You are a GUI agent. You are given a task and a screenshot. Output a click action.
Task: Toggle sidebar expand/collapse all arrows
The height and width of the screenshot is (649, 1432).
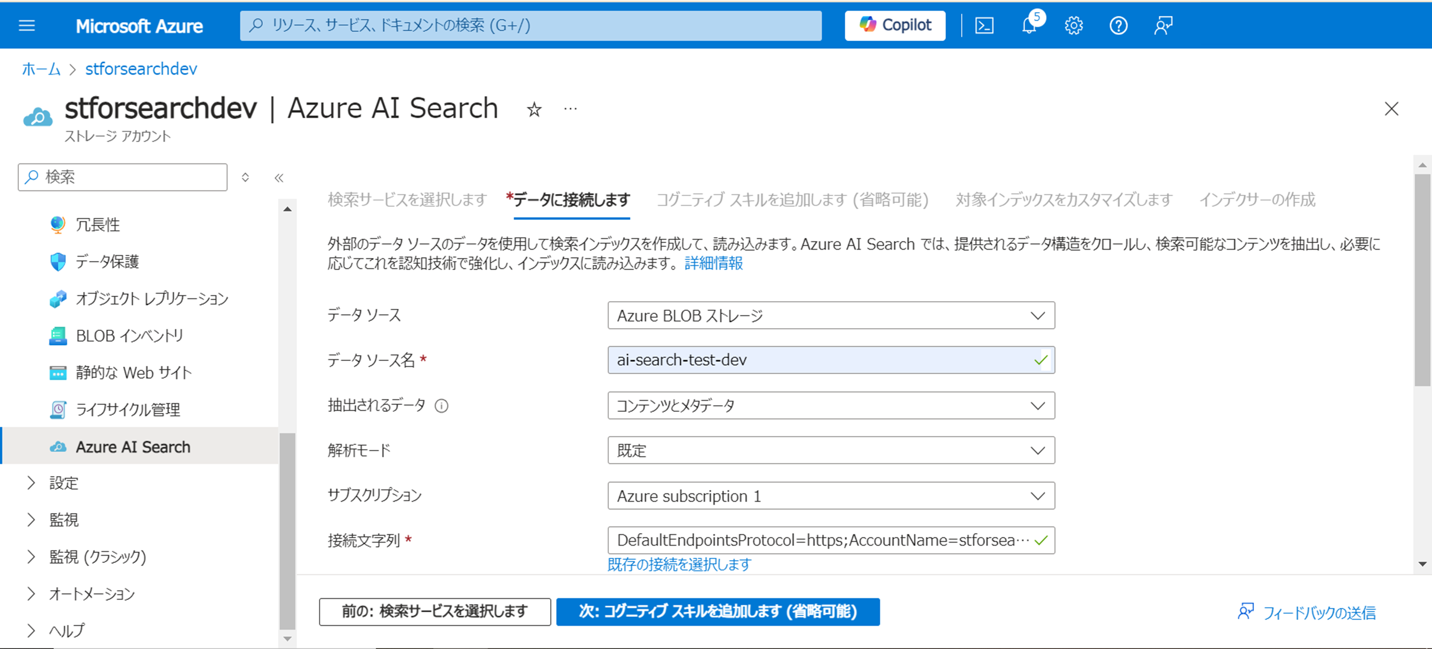245,177
